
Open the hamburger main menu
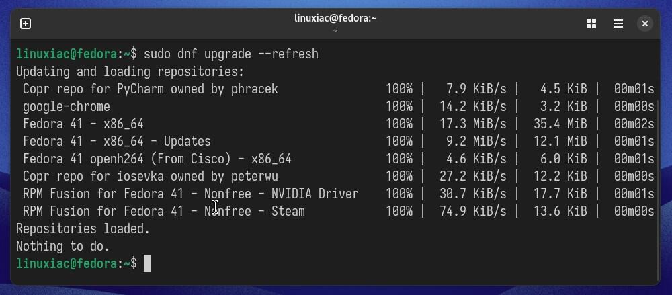(x=618, y=24)
